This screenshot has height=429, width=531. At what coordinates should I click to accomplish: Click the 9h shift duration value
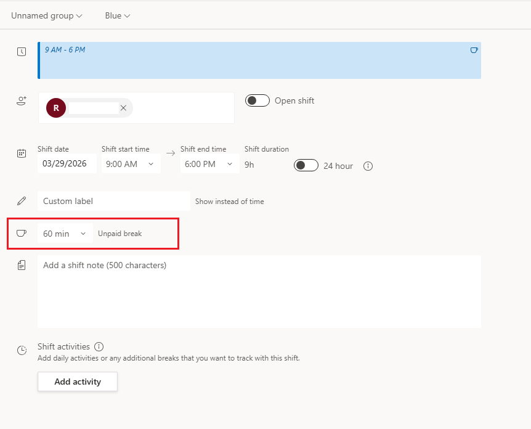(249, 165)
